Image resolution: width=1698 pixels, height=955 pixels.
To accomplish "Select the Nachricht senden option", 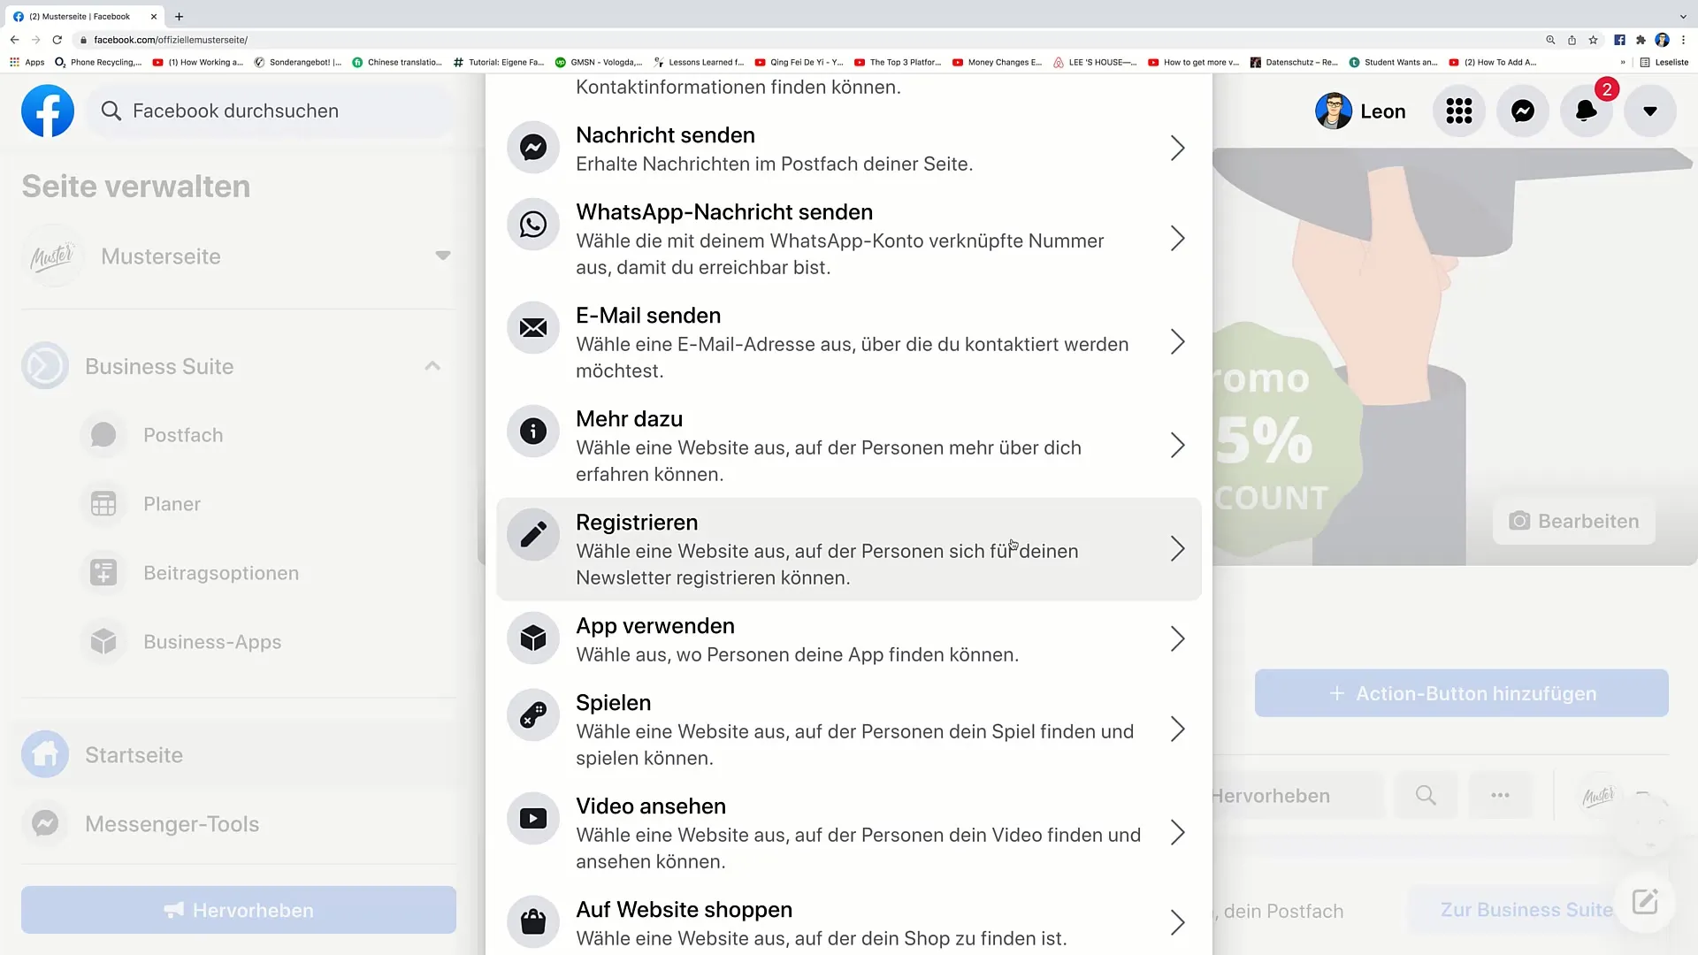I will 849,148.
